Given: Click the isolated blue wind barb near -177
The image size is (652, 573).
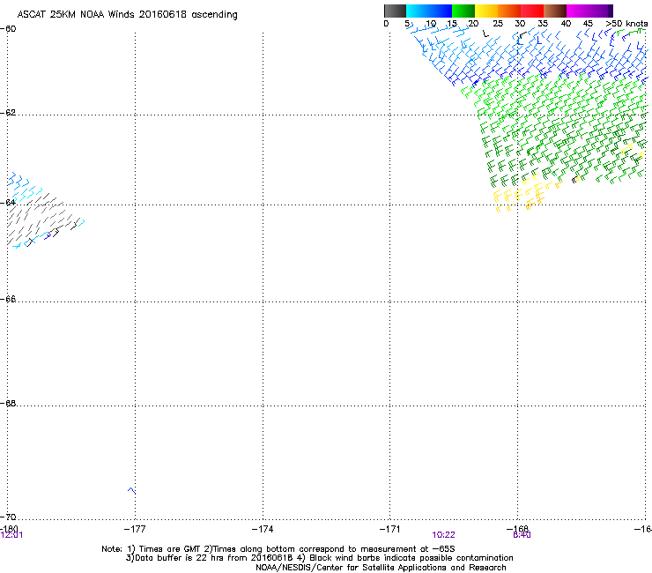Looking at the screenshot, I should tap(131, 491).
